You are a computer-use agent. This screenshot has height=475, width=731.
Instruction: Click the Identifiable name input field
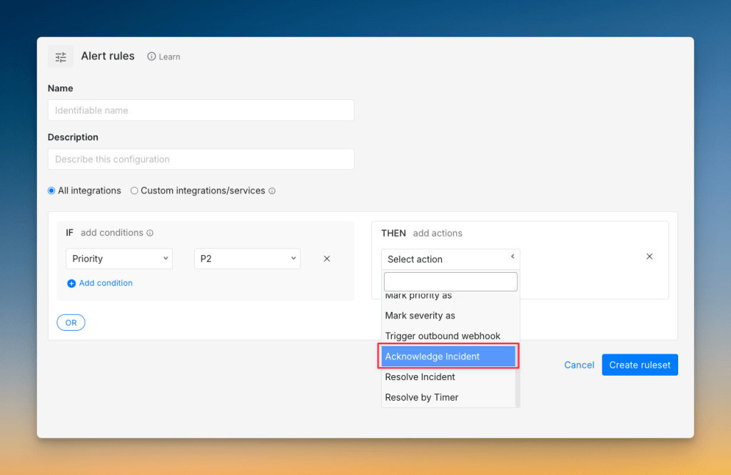click(x=201, y=110)
